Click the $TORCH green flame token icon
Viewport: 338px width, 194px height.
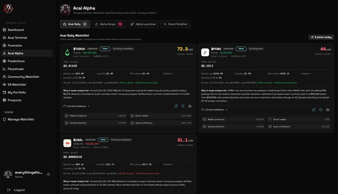67,52
